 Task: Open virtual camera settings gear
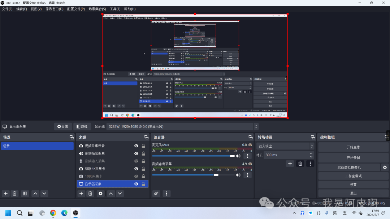click(x=385, y=167)
